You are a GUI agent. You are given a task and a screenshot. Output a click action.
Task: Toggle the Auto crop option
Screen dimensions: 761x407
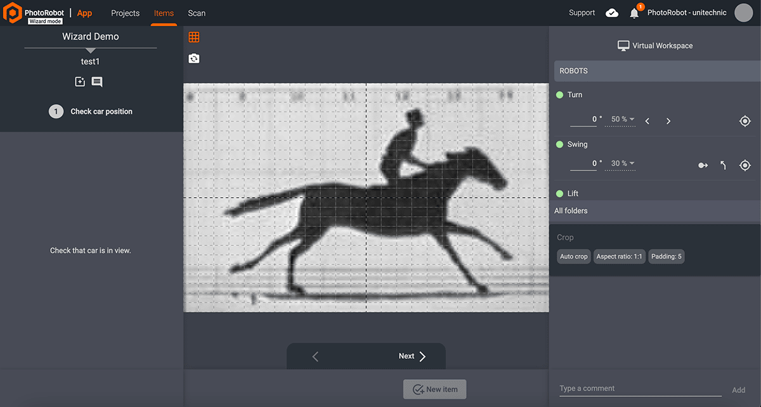coord(573,257)
